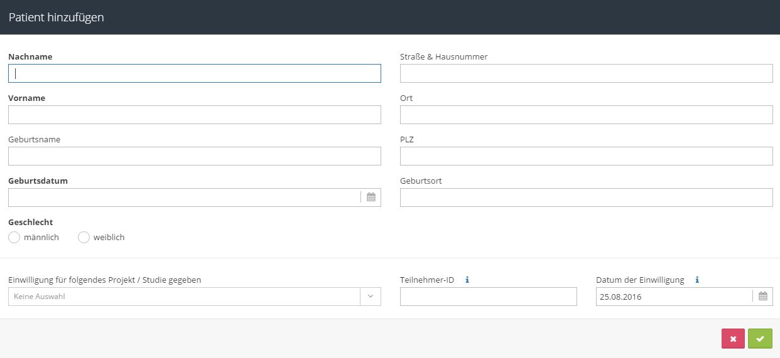Confirm with the green checkmark button

coord(760,339)
